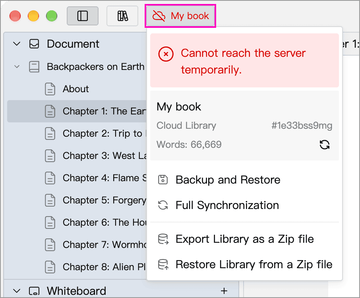
Task: Choose Restore Library from a Zip file
Action: 244,265
